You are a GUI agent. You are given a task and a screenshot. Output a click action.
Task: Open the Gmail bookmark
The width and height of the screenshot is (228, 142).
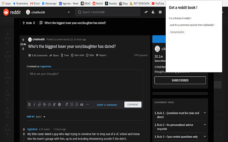[35, 4]
